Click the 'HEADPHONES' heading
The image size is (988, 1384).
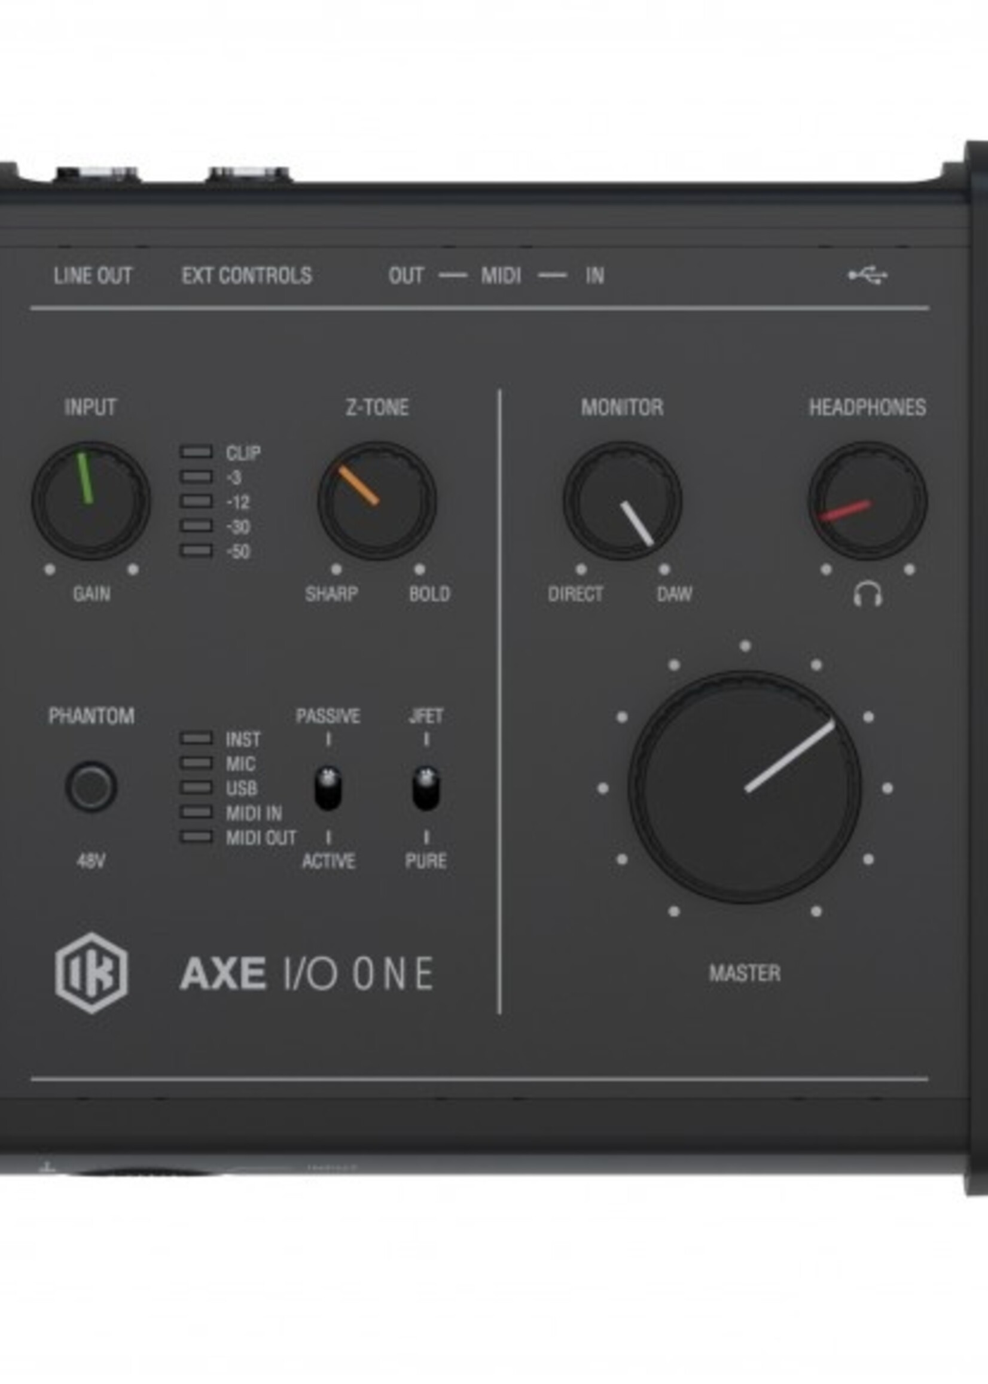click(x=868, y=407)
